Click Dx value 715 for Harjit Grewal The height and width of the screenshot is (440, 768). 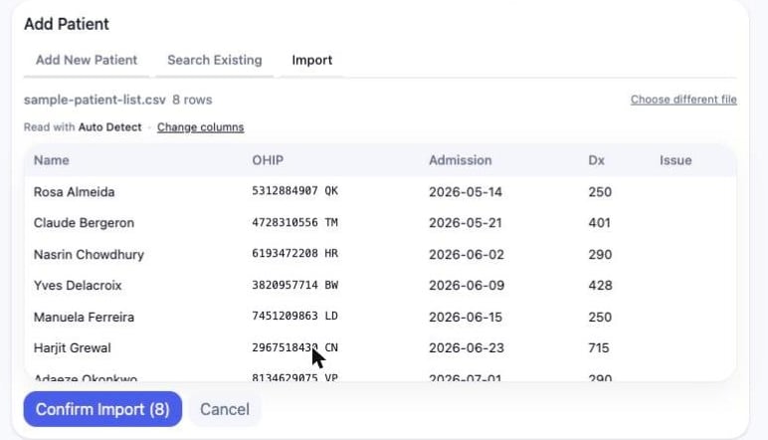pyautogui.click(x=599, y=347)
